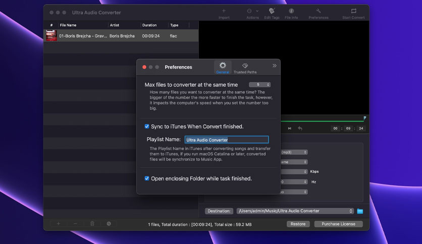Click the minutes field showing 09
Viewport: 422px width, 244px height.
348,129
